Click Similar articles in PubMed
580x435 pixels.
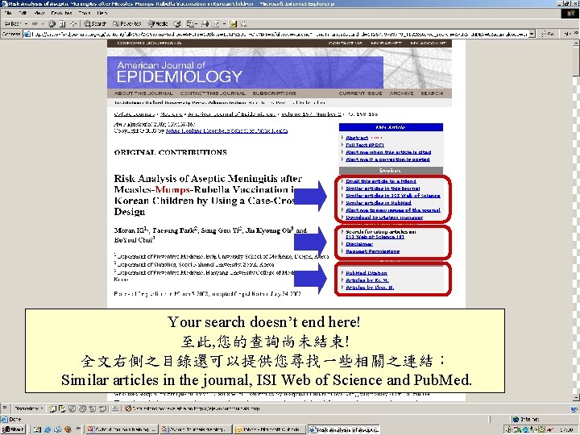coord(379,203)
